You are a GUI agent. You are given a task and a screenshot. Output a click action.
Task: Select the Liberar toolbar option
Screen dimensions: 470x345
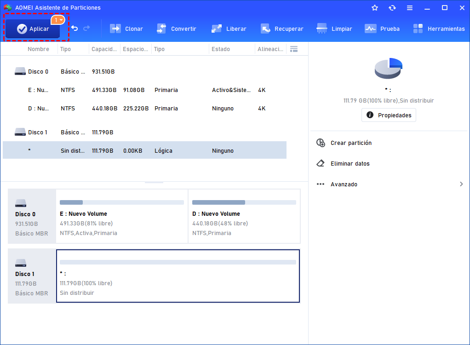tap(229, 29)
